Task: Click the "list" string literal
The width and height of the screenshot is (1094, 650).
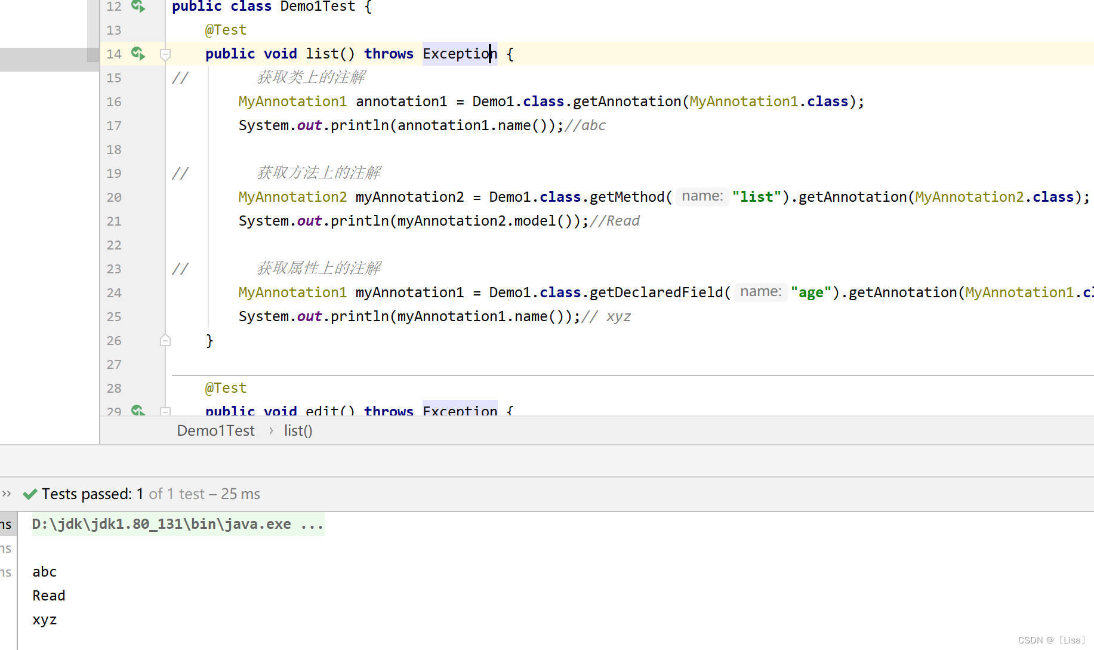Action: coord(756,197)
